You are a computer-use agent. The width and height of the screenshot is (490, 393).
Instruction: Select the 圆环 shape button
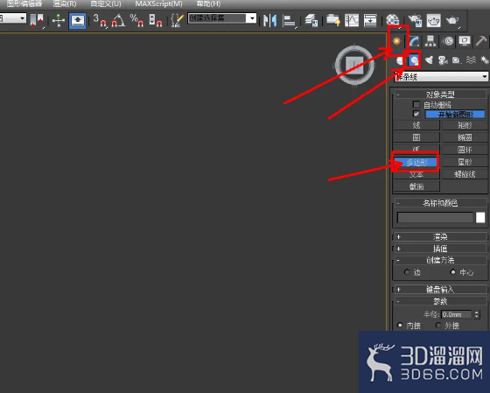click(465, 150)
